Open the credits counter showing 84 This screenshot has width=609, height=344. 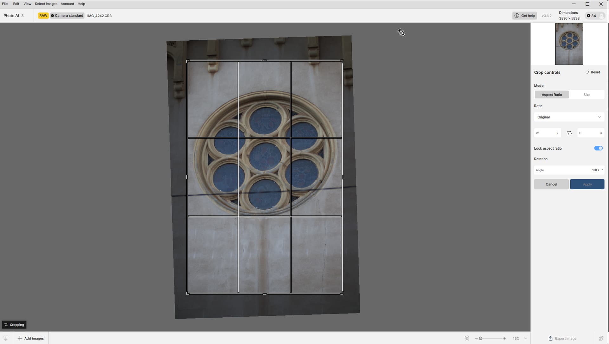[x=592, y=16]
